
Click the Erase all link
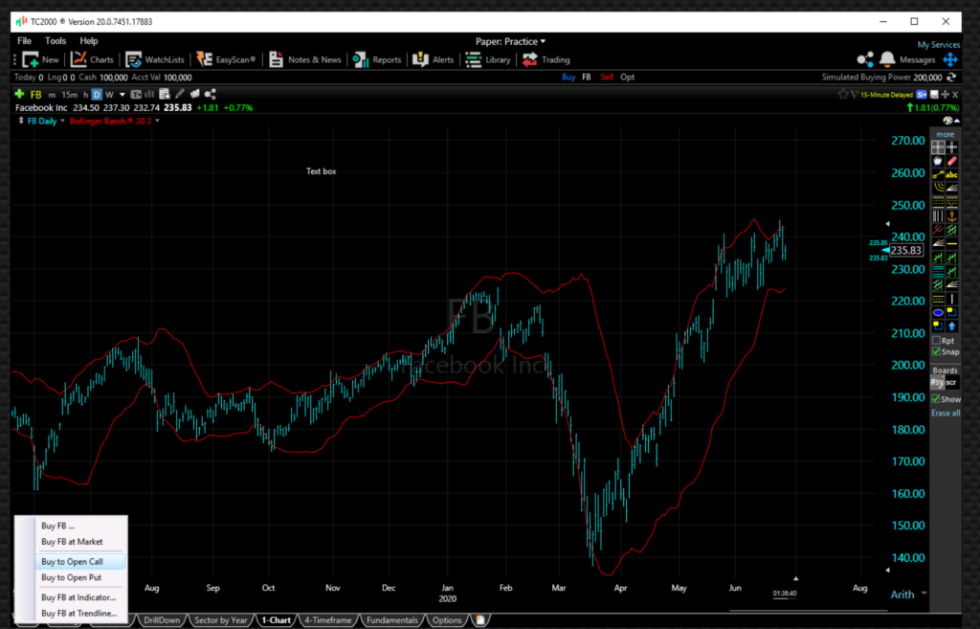(x=945, y=413)
